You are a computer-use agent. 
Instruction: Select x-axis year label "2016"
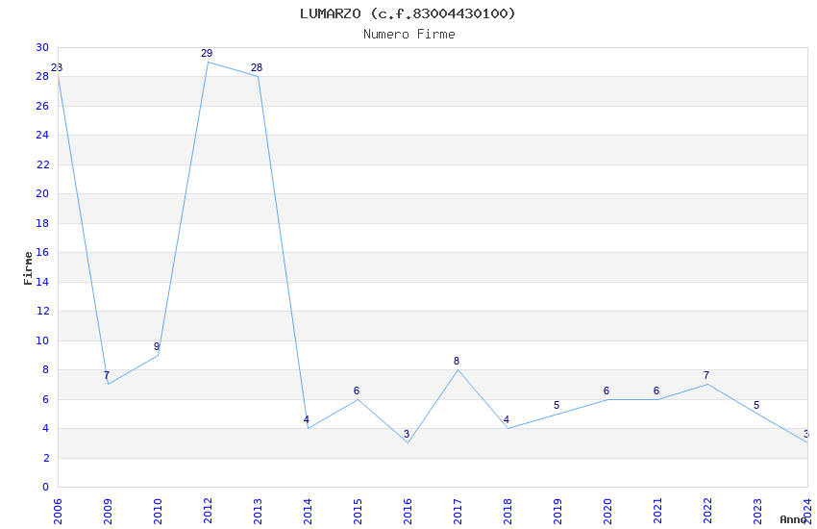pyautogui.click(x=408, y=511)
